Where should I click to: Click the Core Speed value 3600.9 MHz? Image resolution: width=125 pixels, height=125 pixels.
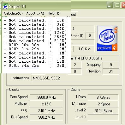[46, 97]
